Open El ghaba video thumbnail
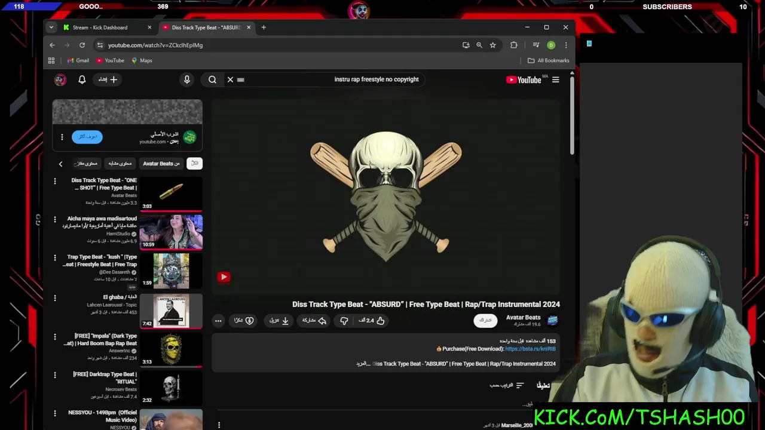Image resolution: width=765 pixels, height=430 pixels. (x=172, y=311)
